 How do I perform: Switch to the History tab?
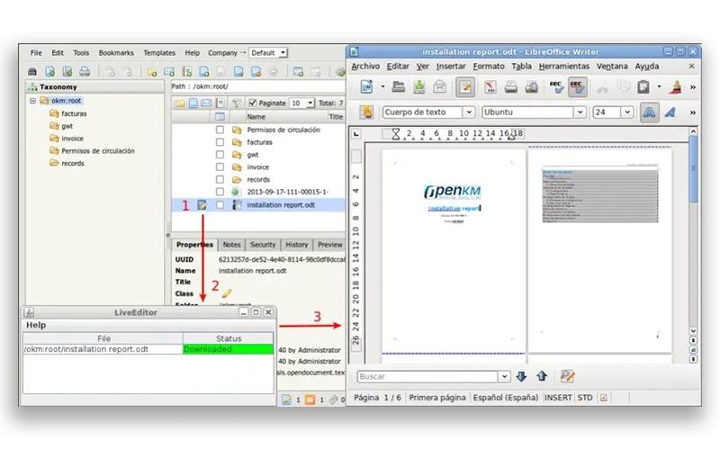pos(297,245)
